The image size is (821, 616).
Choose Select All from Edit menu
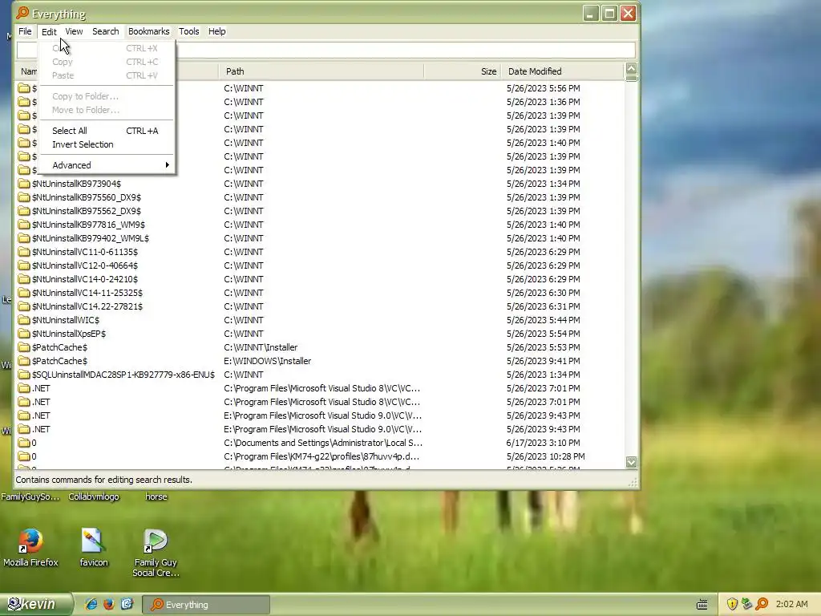pos(107,131)
